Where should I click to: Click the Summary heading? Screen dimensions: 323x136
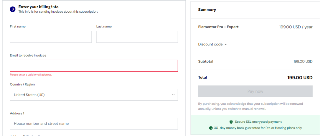click(x=207, y=10)
